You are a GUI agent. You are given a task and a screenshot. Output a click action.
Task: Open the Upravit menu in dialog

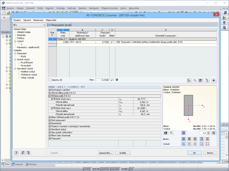tap(27, 20)
